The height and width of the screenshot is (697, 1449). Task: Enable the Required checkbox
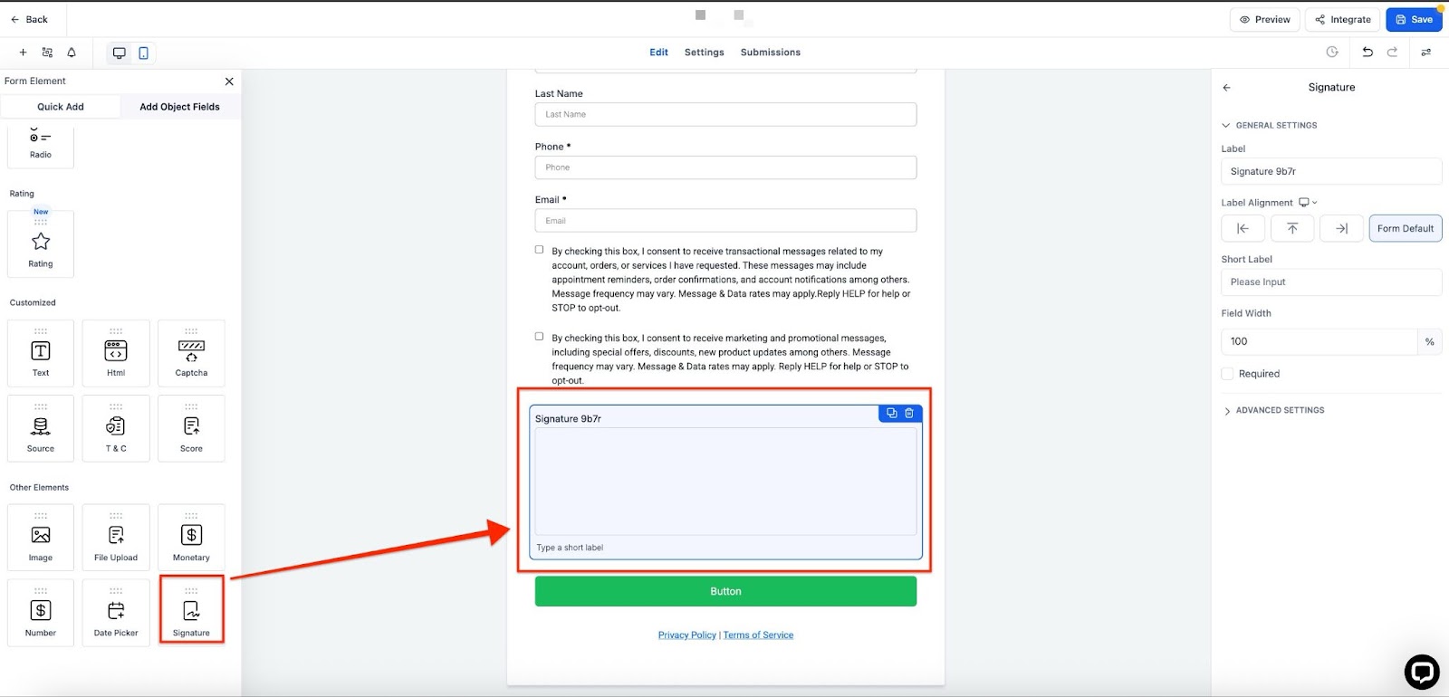point(1228,374)
